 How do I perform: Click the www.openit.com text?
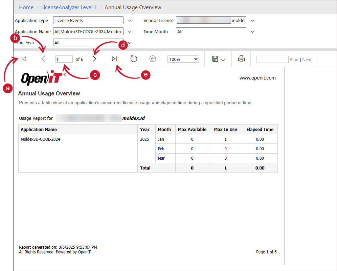(257, 78)
